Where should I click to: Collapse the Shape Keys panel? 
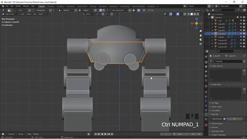(x=210, y=85)
